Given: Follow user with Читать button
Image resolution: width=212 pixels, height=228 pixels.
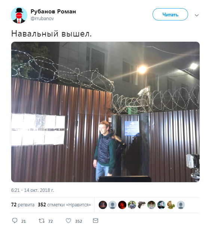Looking at the screenshot, I should click(170, 15).
